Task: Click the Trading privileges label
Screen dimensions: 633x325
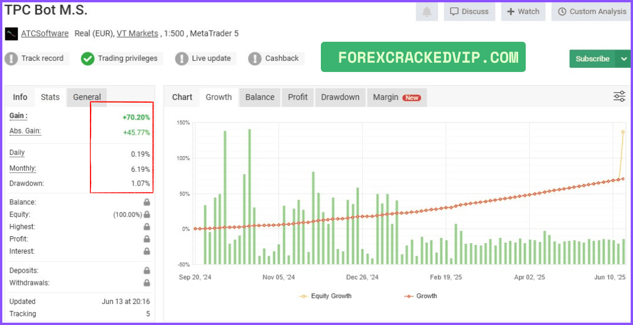Action: click(x=128, y=59)
